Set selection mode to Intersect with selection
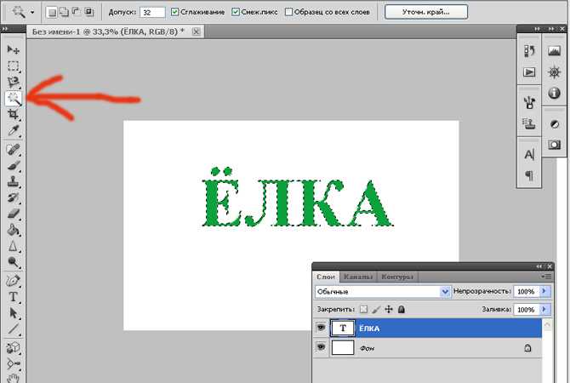Image resolution: width=570 pixels, height=383 pixels. [x=88, y=13]
